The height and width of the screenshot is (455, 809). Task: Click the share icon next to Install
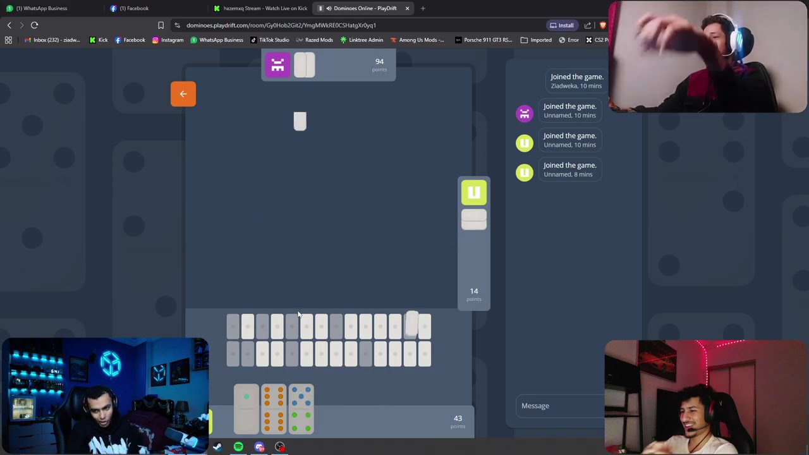pyautogui.click(x=588, y=25)
